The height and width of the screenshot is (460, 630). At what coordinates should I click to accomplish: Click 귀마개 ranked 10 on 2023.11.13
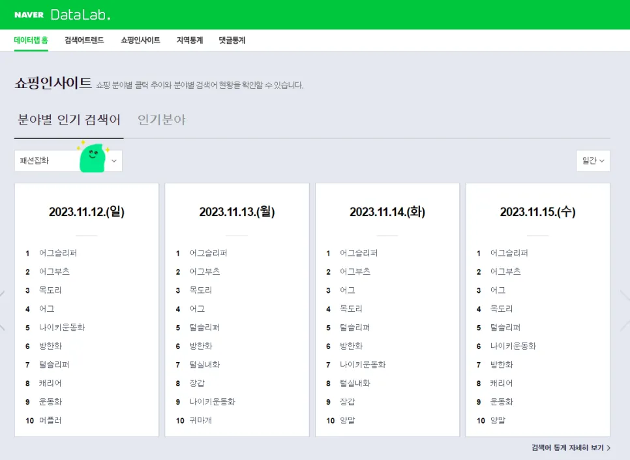coord(201,421)
